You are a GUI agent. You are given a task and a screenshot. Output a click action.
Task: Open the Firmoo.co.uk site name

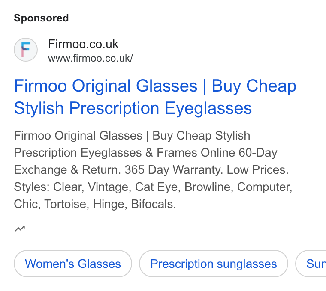coord(83,44)
